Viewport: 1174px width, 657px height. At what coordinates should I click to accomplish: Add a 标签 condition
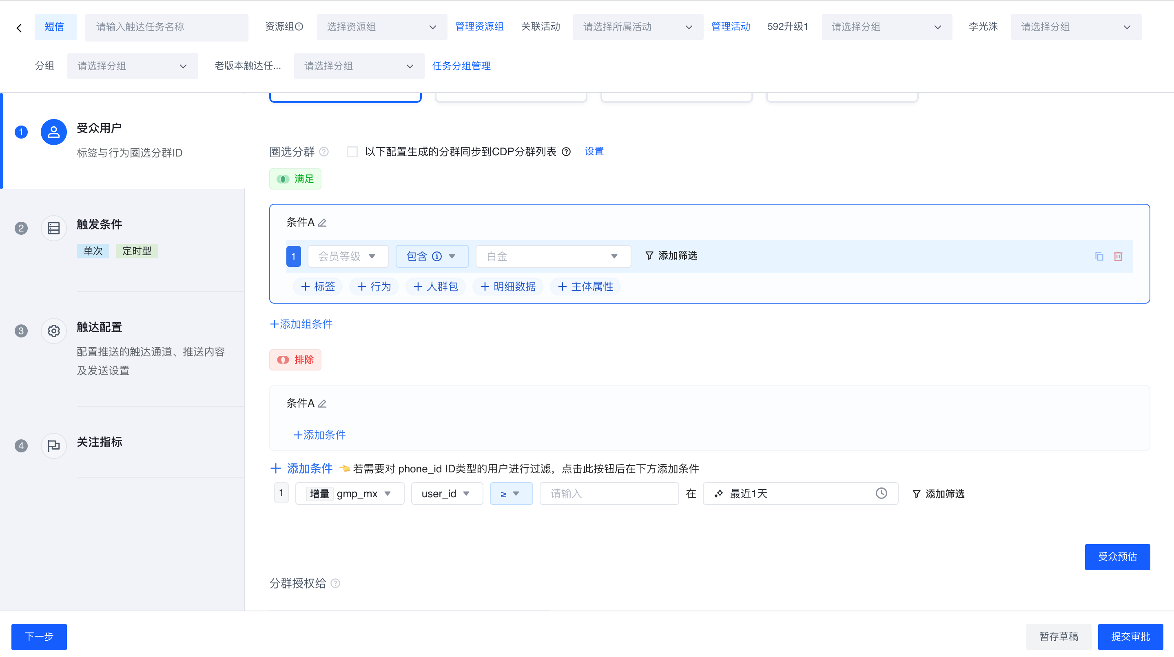[318, 287]
